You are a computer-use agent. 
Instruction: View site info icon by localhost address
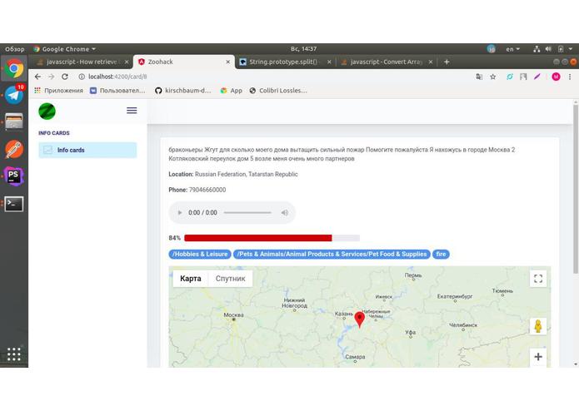(82, 77)
